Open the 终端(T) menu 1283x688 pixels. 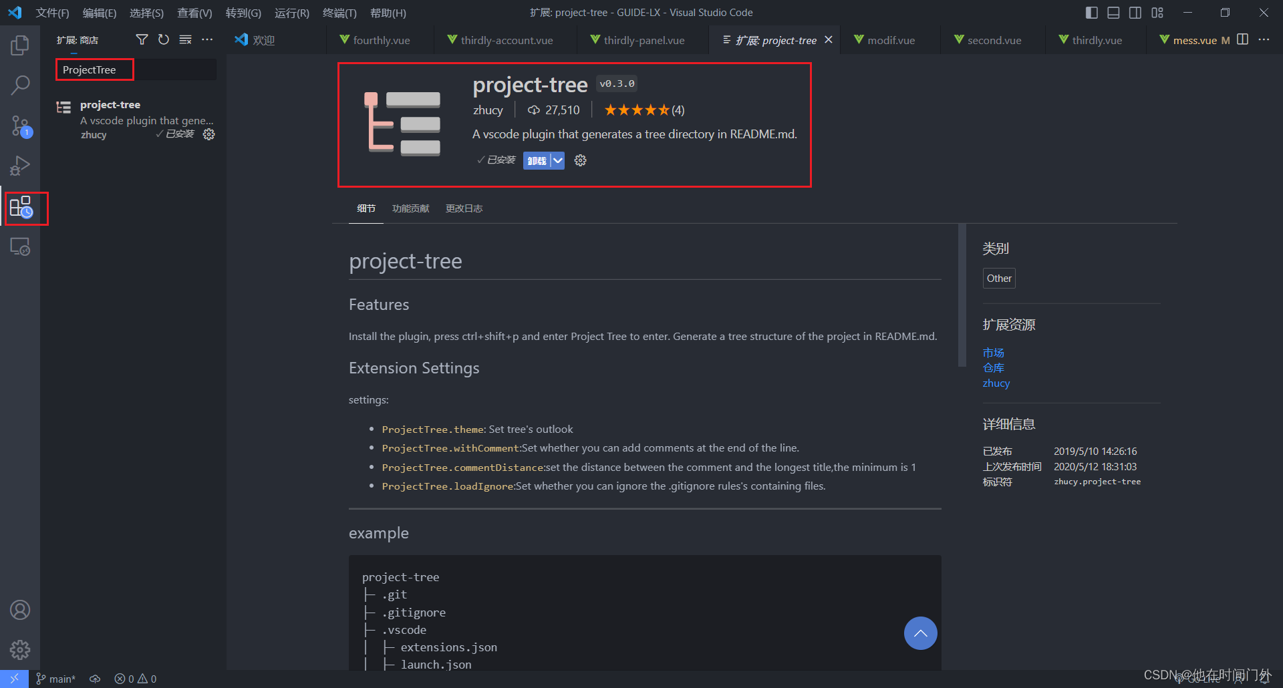click(x=339, y=13)
